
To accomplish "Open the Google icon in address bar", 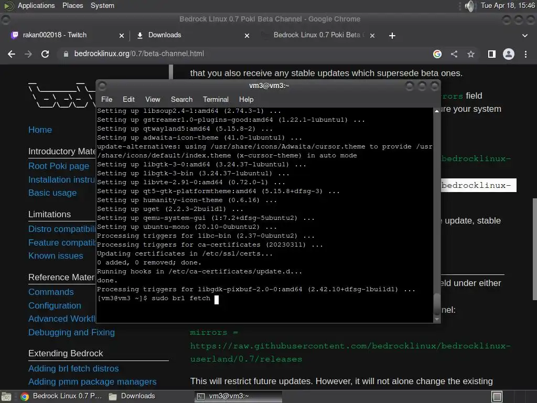I will [x=437, y=54].
